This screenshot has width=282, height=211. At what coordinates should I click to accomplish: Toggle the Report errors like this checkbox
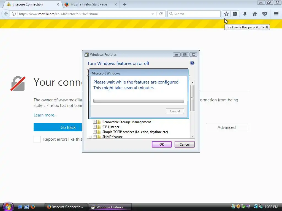(x=37, y=139)
